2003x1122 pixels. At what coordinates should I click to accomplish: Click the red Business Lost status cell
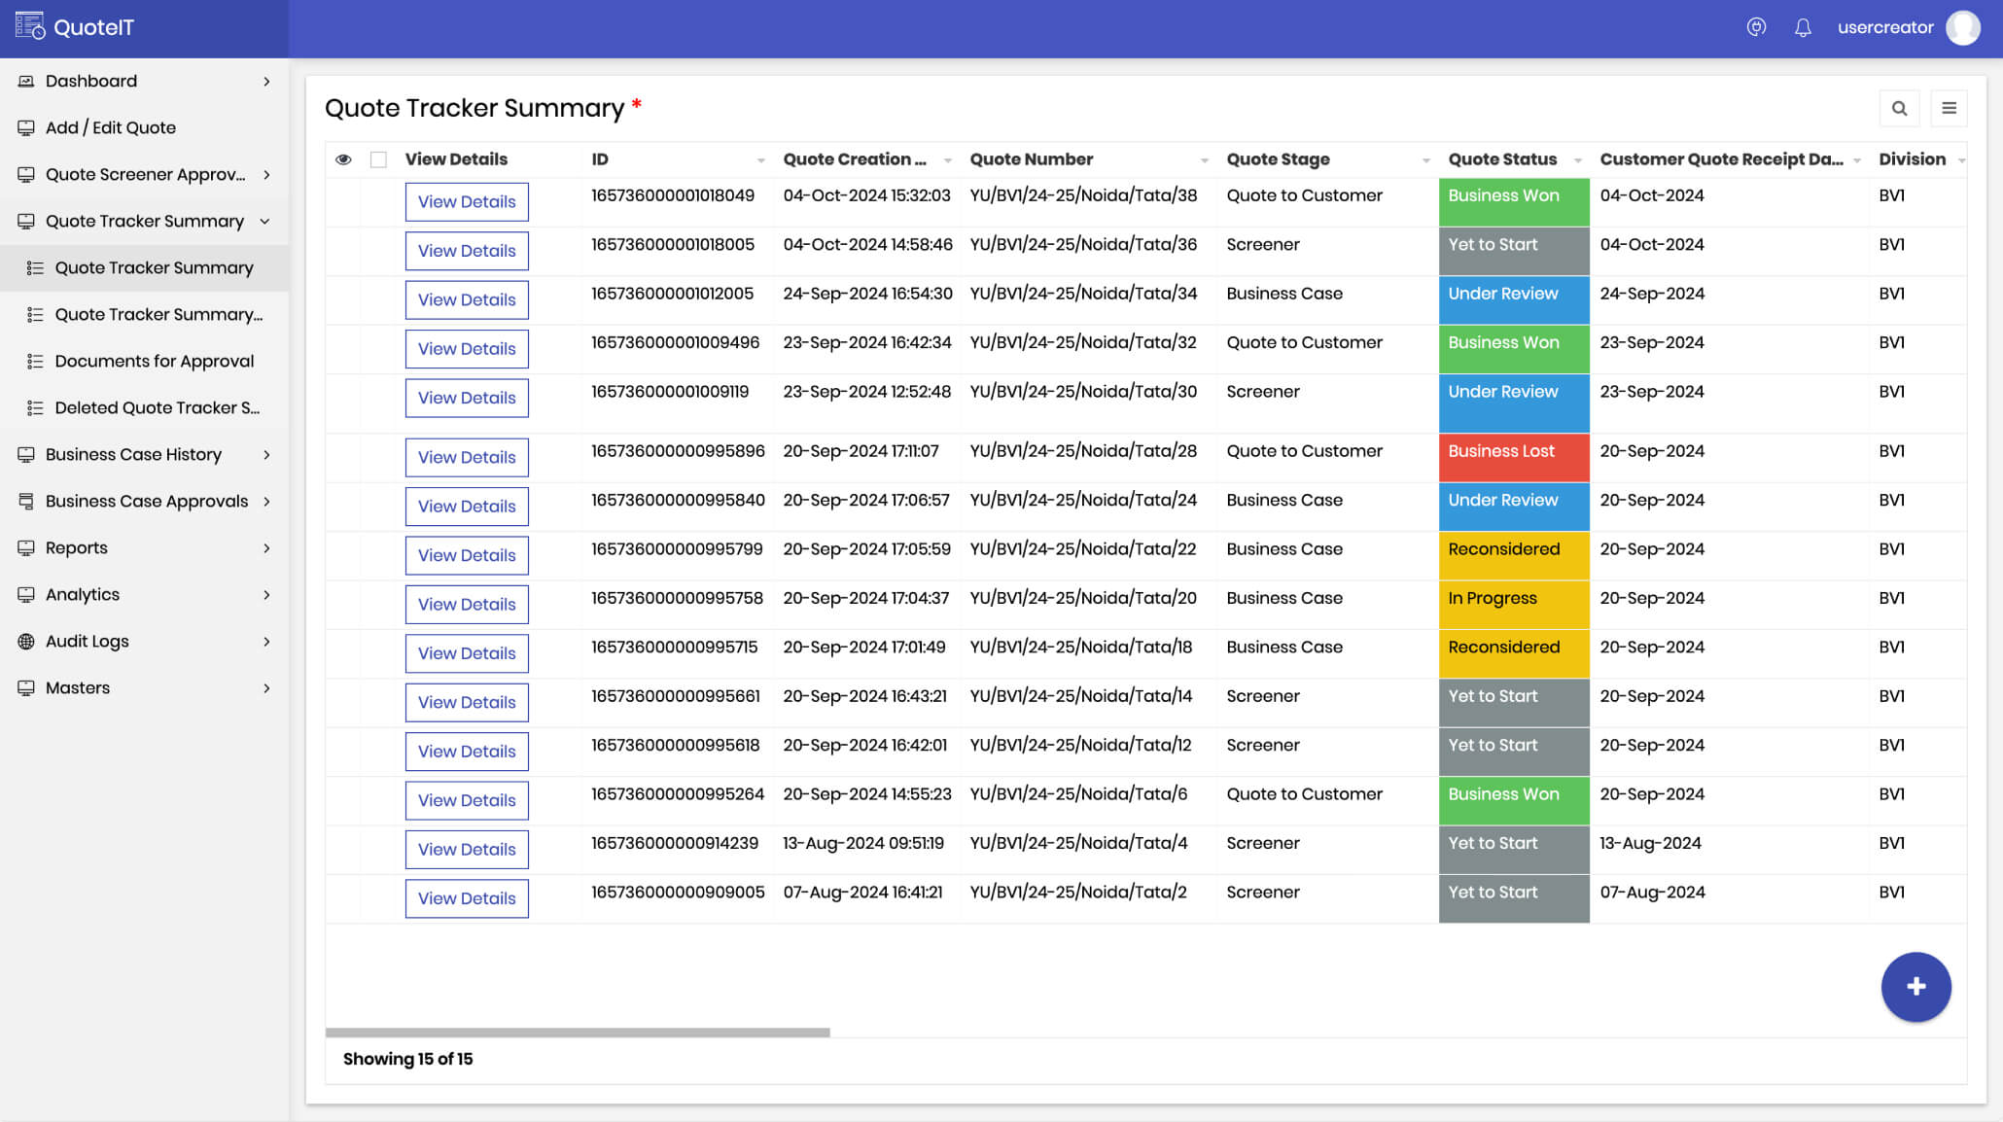pyautogui.click(x=1513, y=456)
